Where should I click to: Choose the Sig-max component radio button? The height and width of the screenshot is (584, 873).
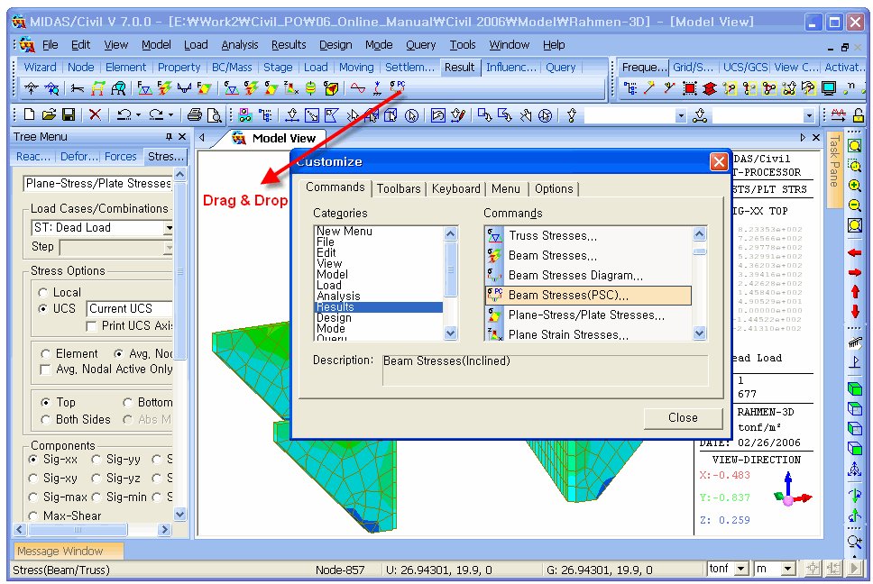(33, 497)
